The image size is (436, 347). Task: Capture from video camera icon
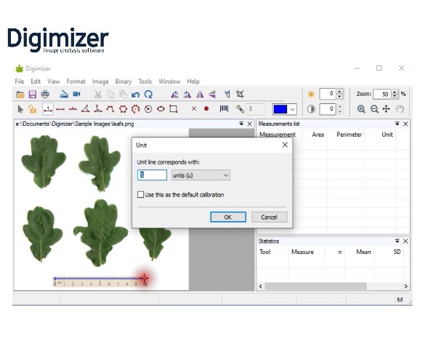(x=76, y=95)
